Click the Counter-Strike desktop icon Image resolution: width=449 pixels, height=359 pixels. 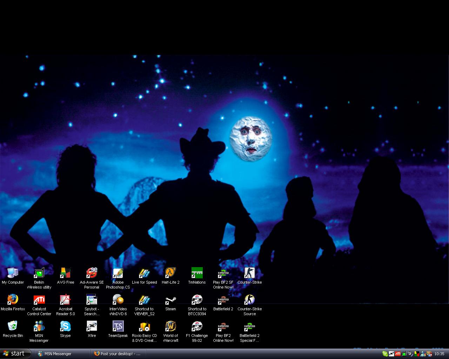[249, 276]
